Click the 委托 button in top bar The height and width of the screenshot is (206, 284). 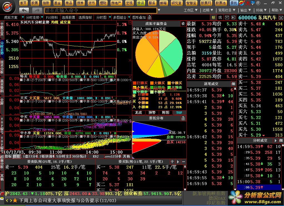tap(234, 3)
